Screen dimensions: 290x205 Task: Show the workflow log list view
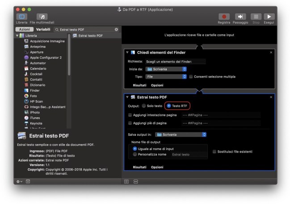pyautogui.click(x=126, y=181)
